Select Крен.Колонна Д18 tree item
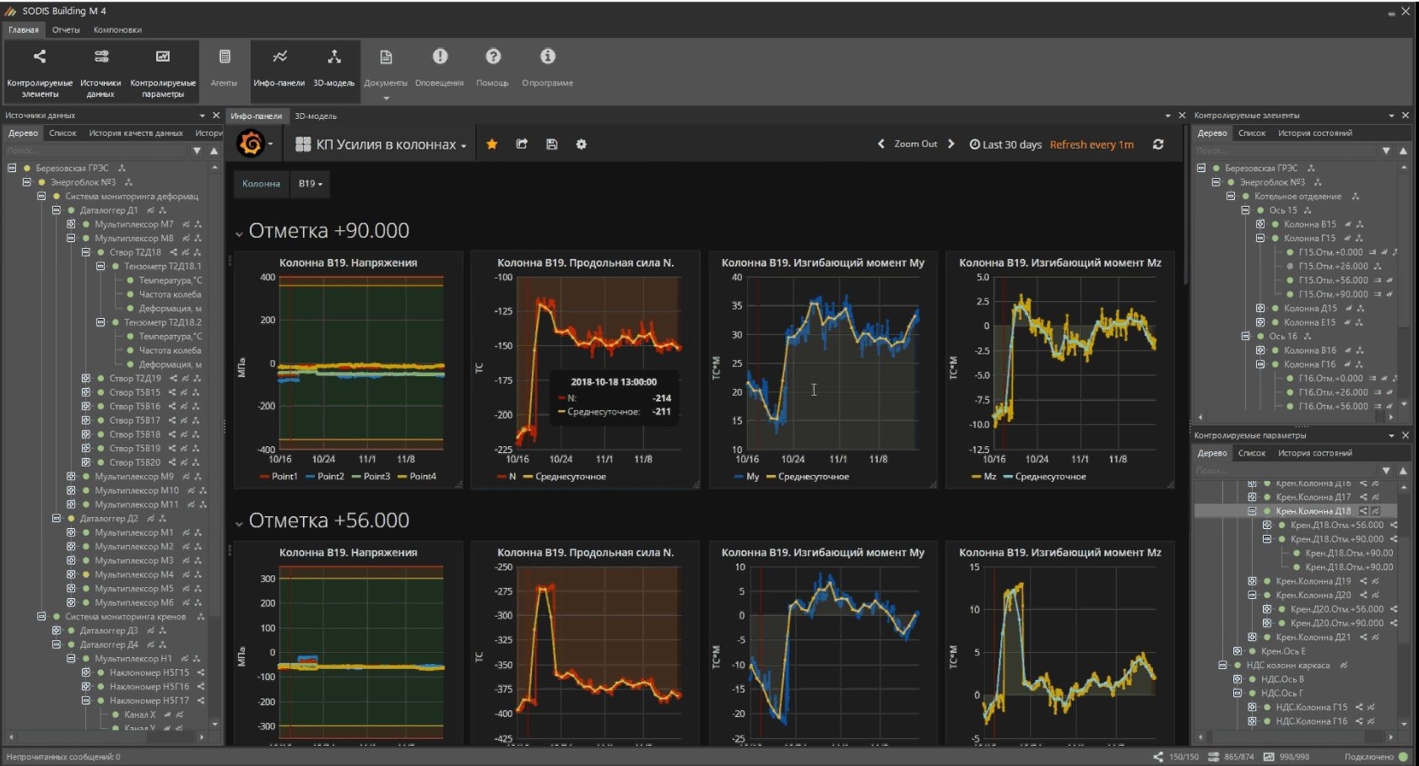Viewport: 1419px width, 766px height. tap(1313, 511)
